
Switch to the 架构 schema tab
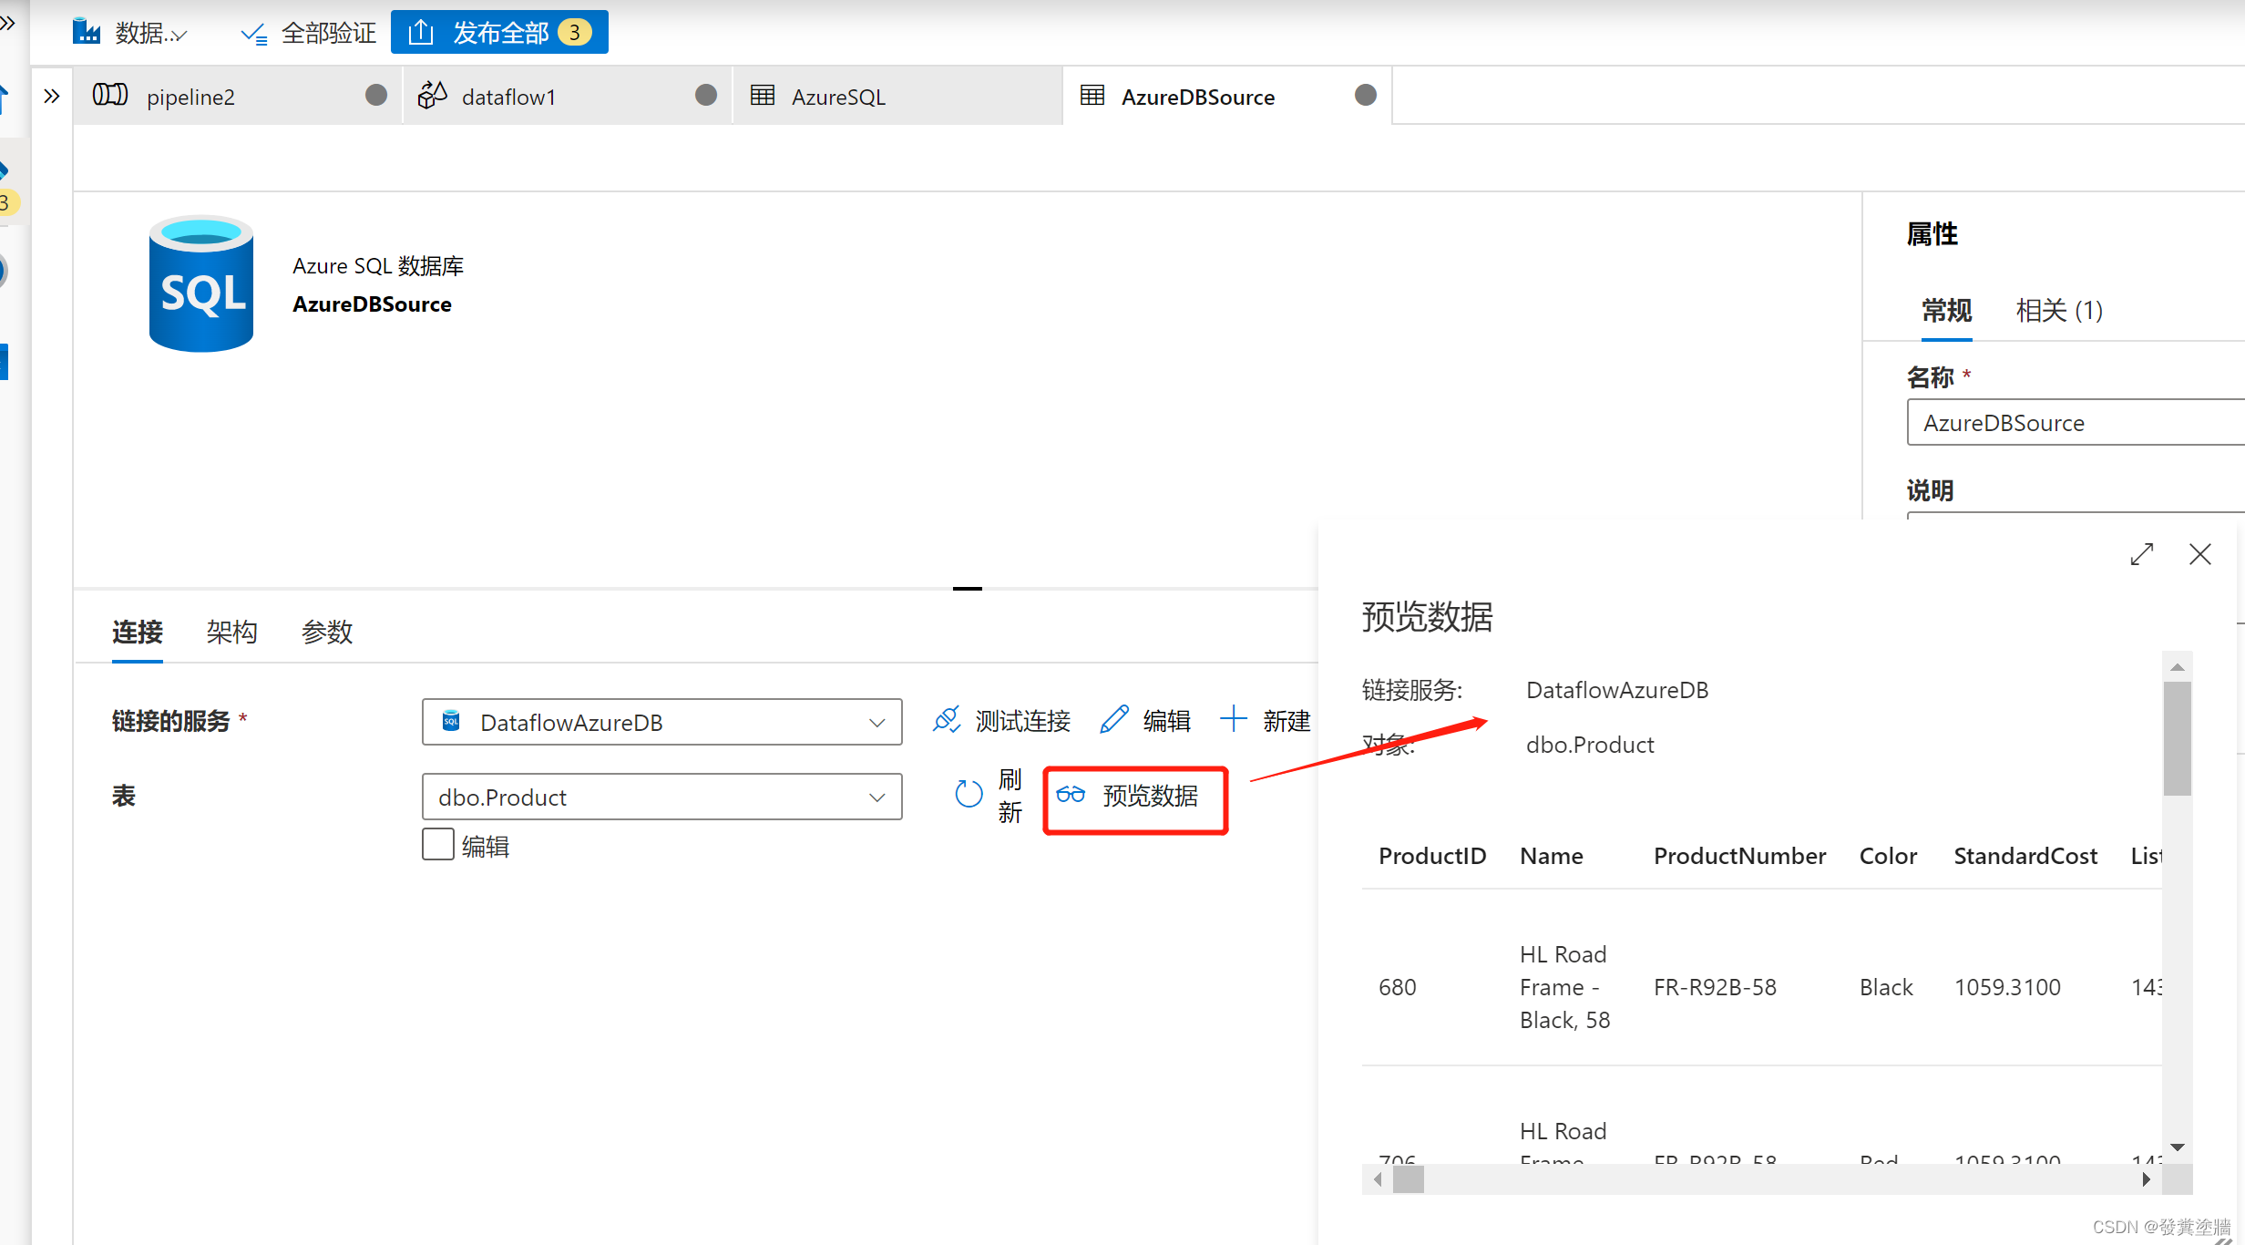coord(231,632)
